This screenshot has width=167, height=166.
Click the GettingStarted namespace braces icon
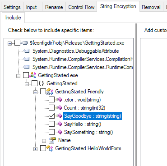coord(41,83)
